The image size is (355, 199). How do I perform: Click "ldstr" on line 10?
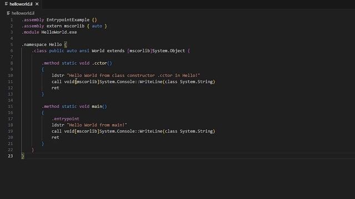click(58, 76)
